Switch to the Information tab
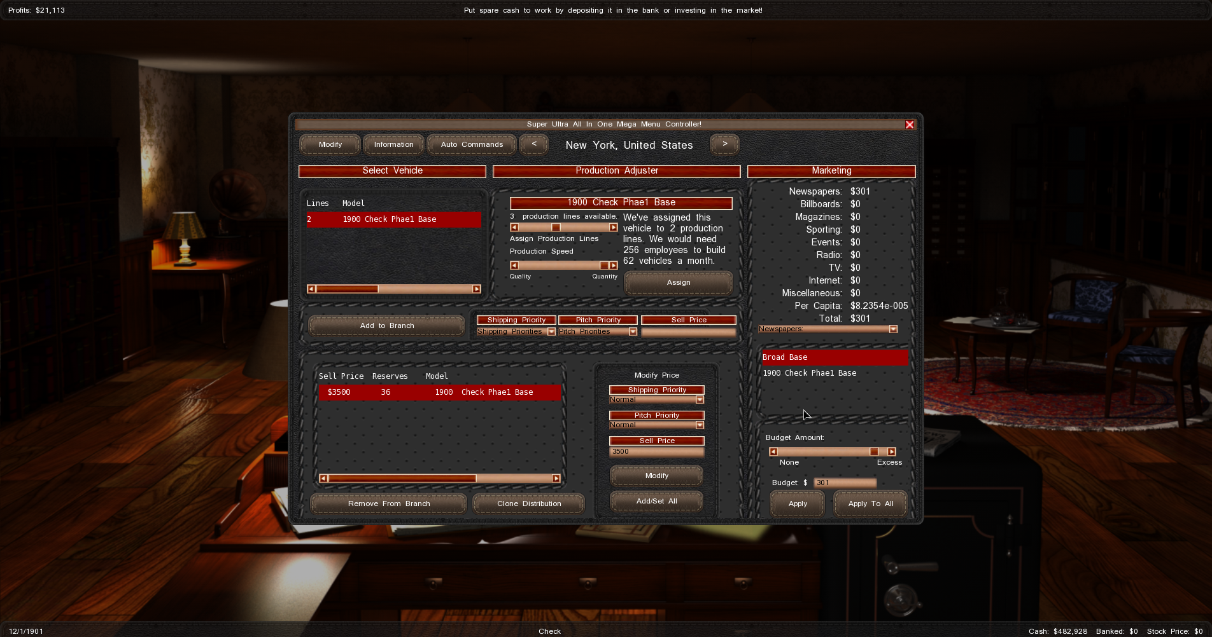This screenshot has height=637, width=1212. pyautogui.click(x=393, y=145)
